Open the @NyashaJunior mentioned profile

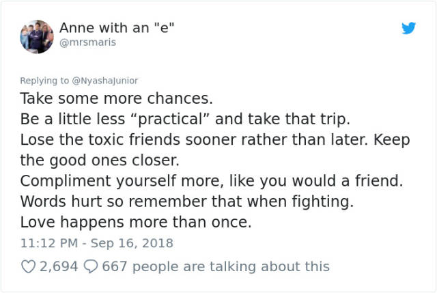[x=104, y=81]
